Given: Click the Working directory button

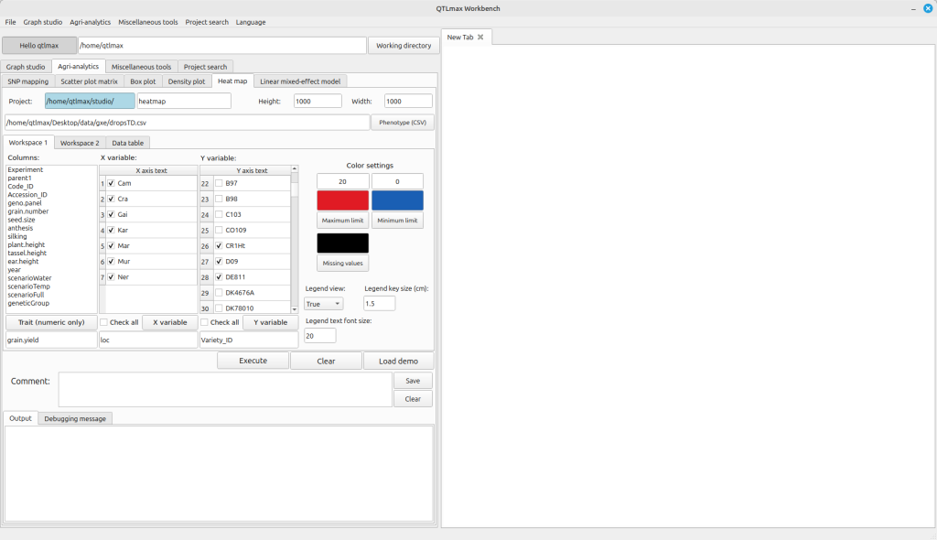Looking at the screenshot, I should tap(404, 45).
